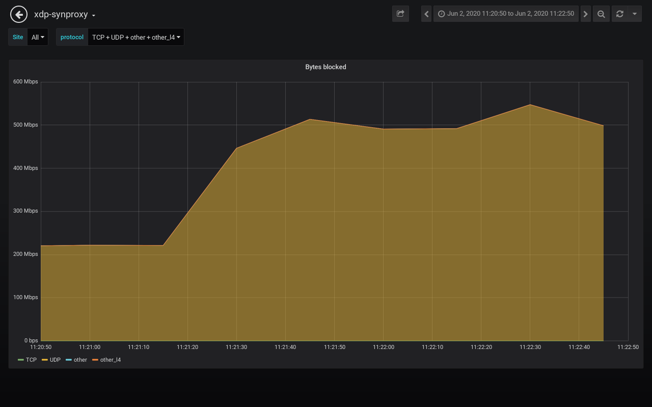Click the graph peak near 11:22:30

[x=530, y=105]
